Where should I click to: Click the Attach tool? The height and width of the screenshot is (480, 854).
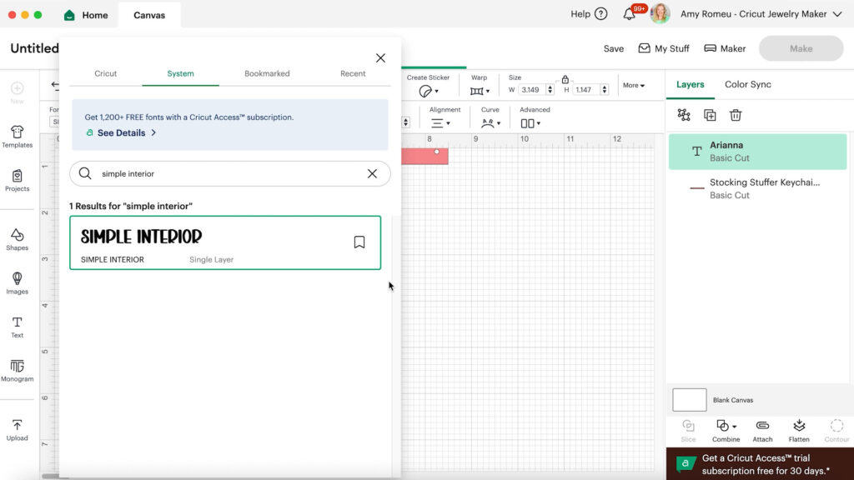tap(762, 431)
